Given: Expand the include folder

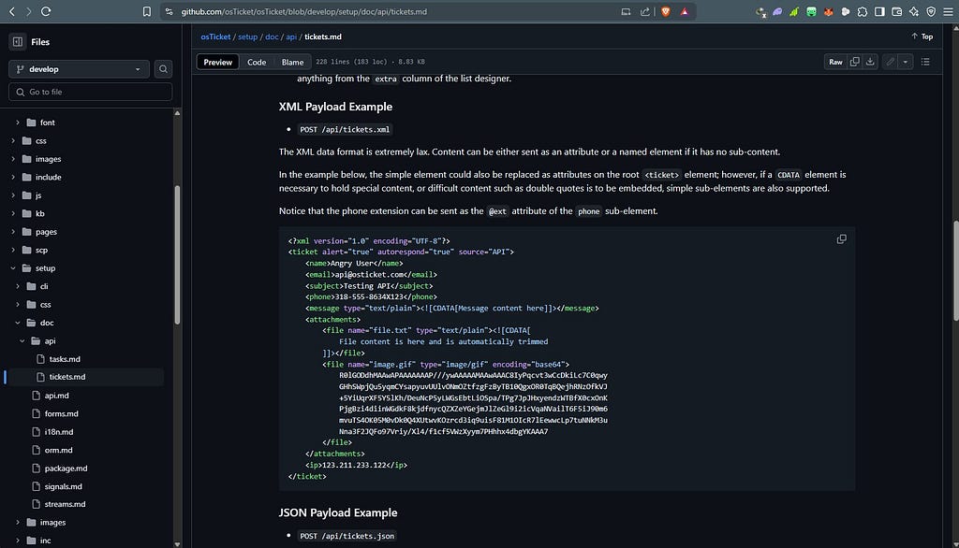Looking at the screenshot, I should pos(13,177).
